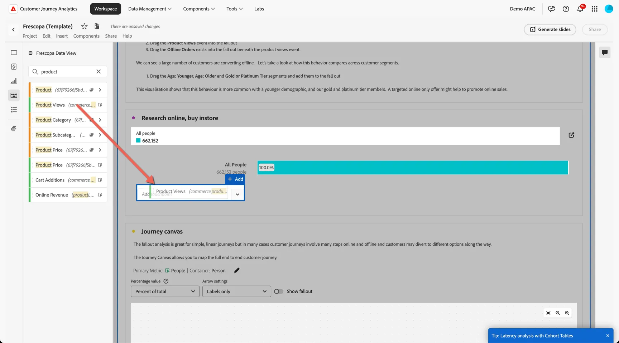The width and height of the screenshot is (619, 343).
Task: Select the Workspace button
Action: (105, 9)
